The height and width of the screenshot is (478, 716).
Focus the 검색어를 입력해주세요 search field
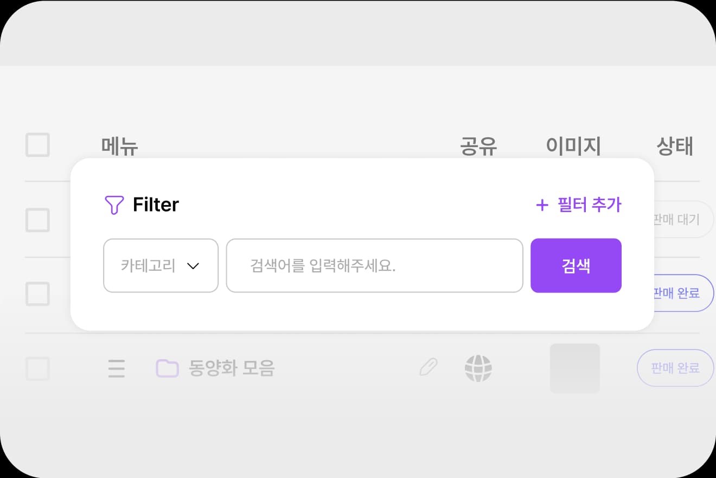[374, 266]
